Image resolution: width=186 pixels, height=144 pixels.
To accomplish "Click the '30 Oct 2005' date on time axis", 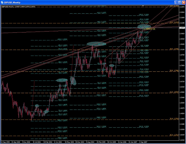I will pos(112,142).
